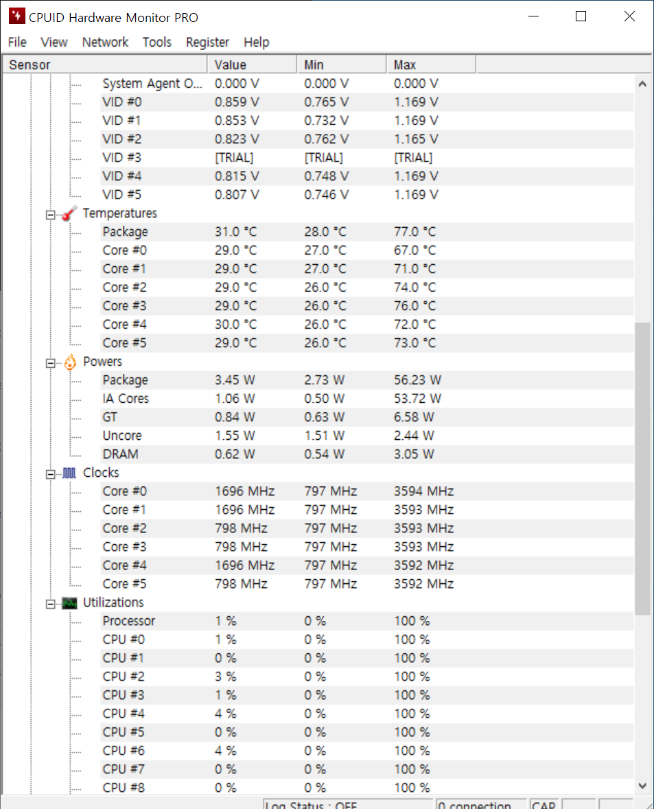654x809 pixels.
Task: Click the 1.51 W Uncore min value
Action: tap(324, 436)
